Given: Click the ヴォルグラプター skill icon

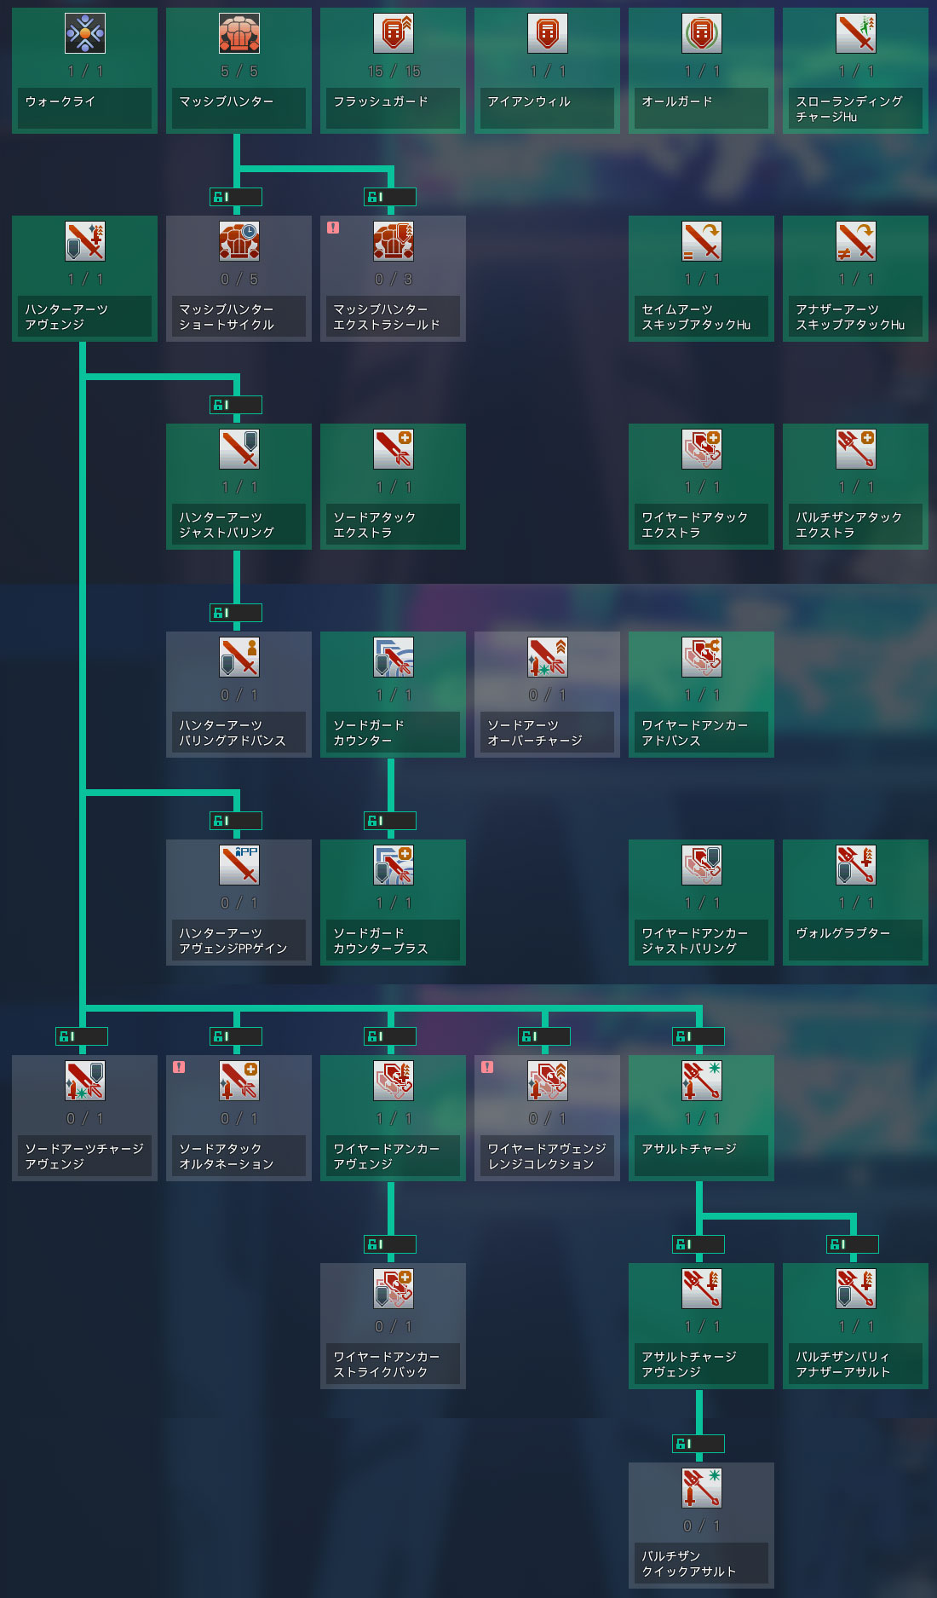Looking at the screenshot, I should tap(856, 865).
